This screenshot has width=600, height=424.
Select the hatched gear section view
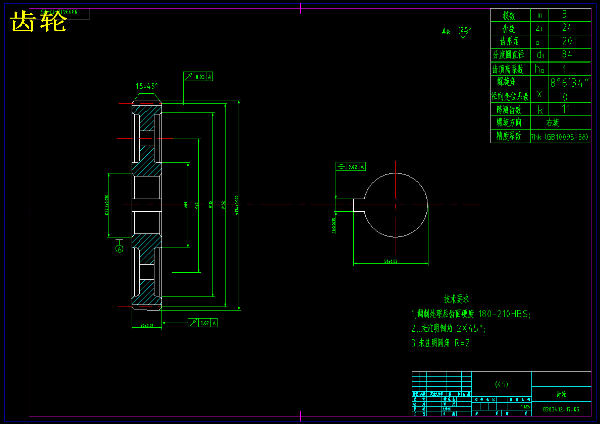tap(147, 205)
